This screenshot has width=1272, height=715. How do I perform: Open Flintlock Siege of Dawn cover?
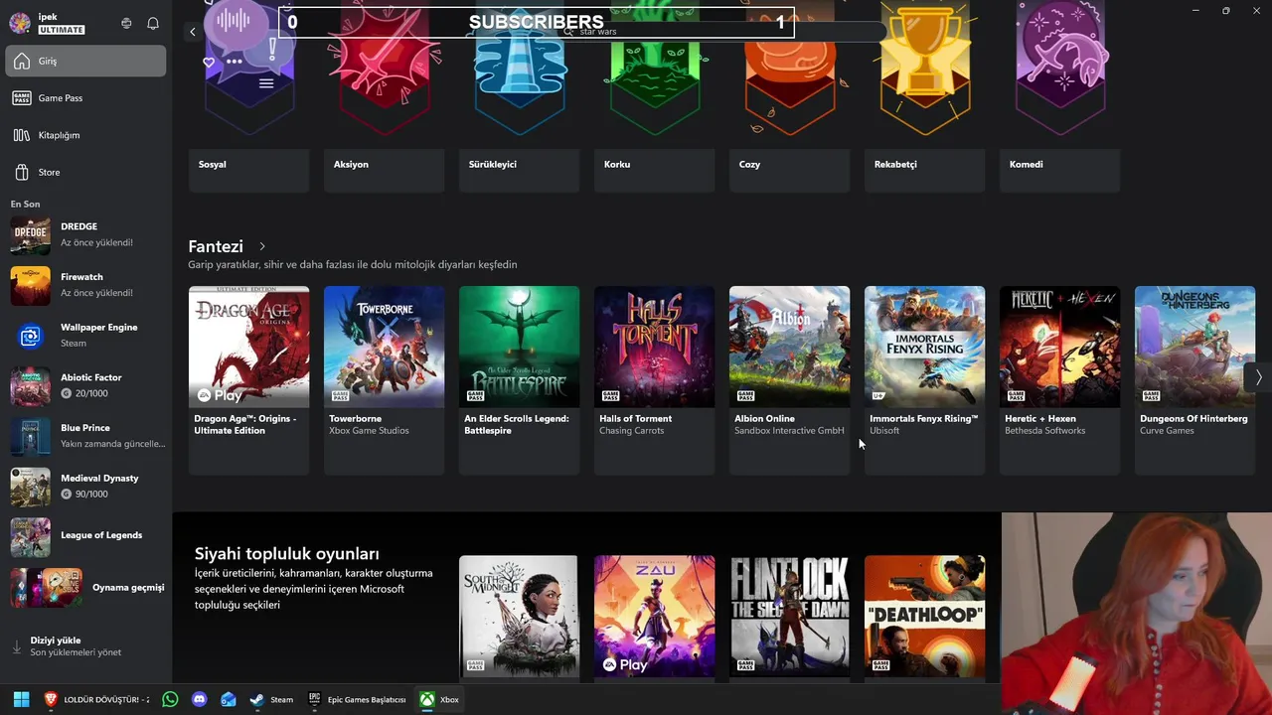click(789, 617)
